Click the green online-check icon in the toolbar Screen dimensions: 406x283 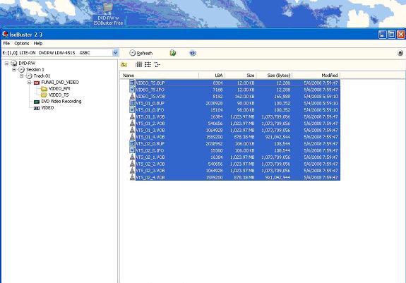point(173,53)
